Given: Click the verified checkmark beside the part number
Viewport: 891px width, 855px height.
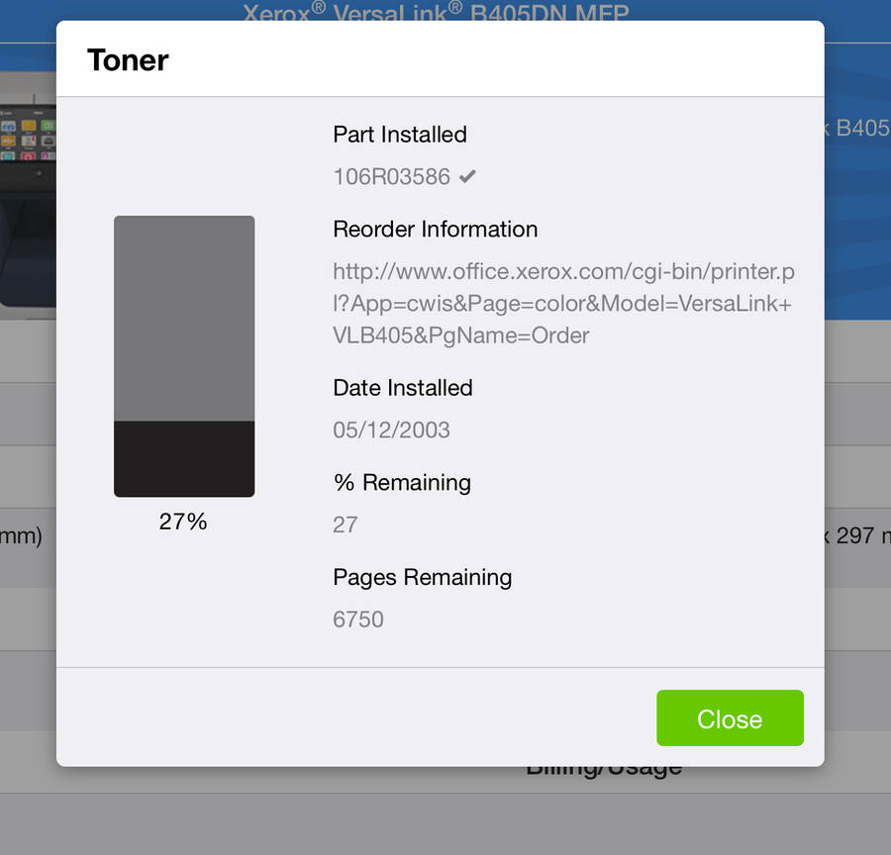Looking at the screenshot, I should point(467,177).
